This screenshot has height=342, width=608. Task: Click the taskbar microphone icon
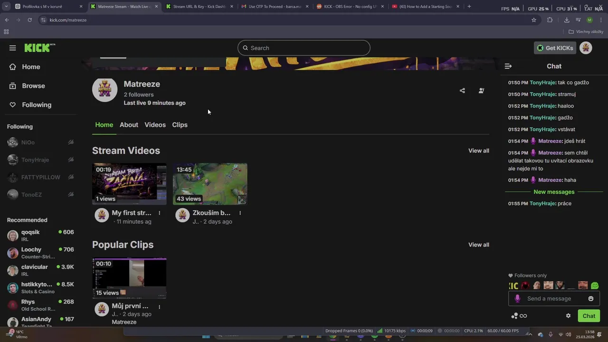[x=551, y=334]
